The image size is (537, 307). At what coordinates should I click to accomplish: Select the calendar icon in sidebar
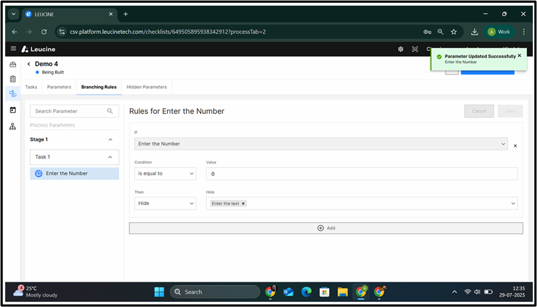[x=13, y=109]
